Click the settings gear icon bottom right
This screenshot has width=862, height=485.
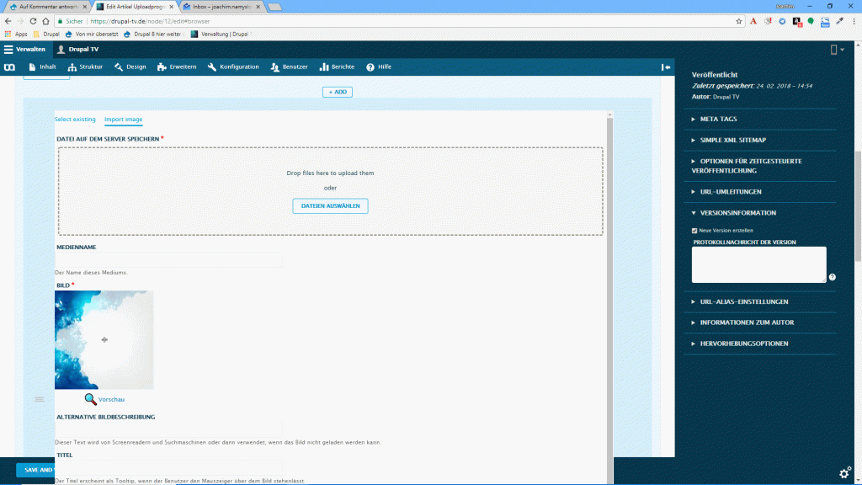pyautogui.click(x=844, y=472)
